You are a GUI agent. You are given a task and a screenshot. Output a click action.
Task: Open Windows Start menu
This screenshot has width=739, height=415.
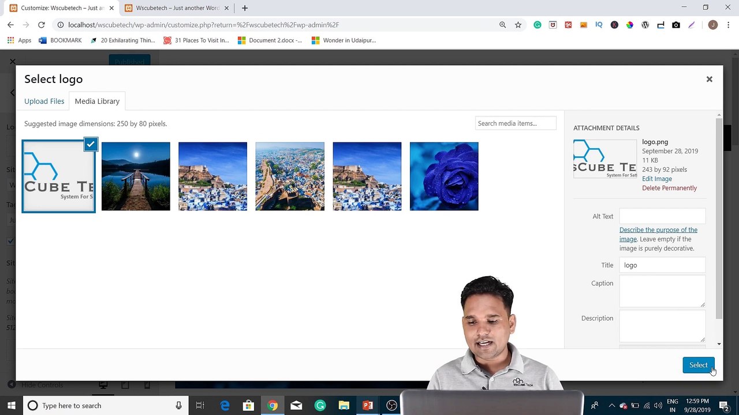click(x=11, y=406)
